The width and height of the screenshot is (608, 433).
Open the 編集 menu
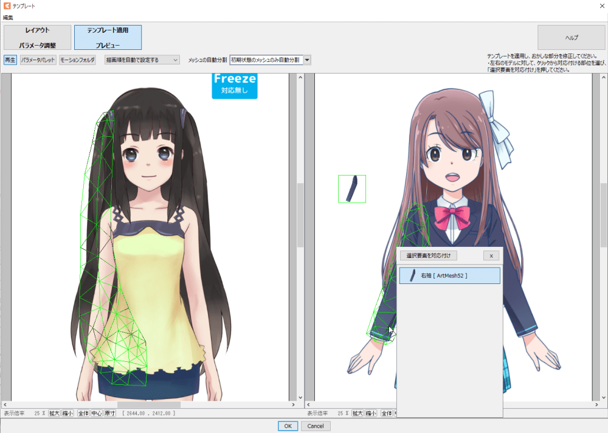pyautogui.click(x=8, y=18)
